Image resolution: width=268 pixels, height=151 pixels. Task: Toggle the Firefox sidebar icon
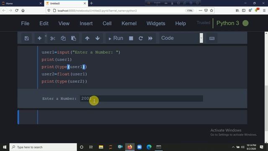(244, 10)
